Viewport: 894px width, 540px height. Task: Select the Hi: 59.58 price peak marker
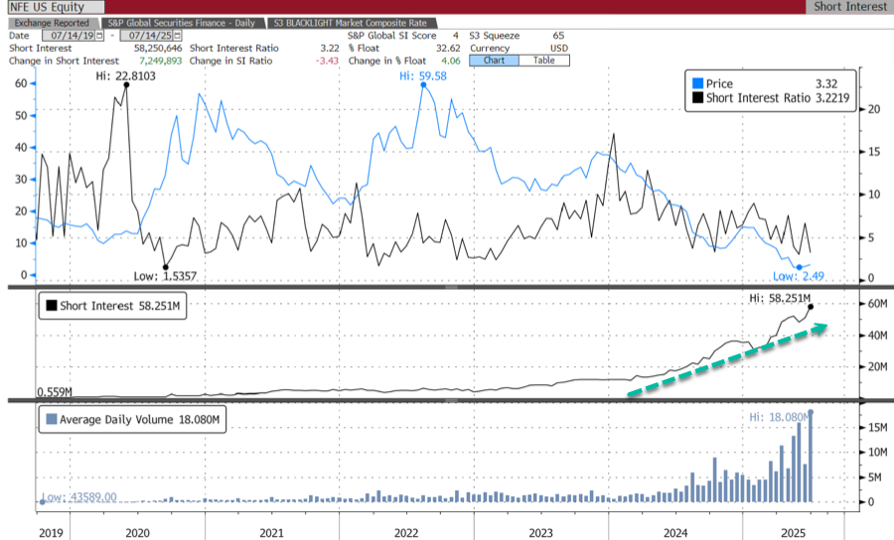[424, 85]
